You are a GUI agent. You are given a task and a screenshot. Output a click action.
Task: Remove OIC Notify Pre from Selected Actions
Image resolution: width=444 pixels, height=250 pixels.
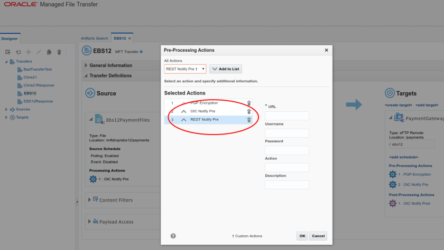249,111
